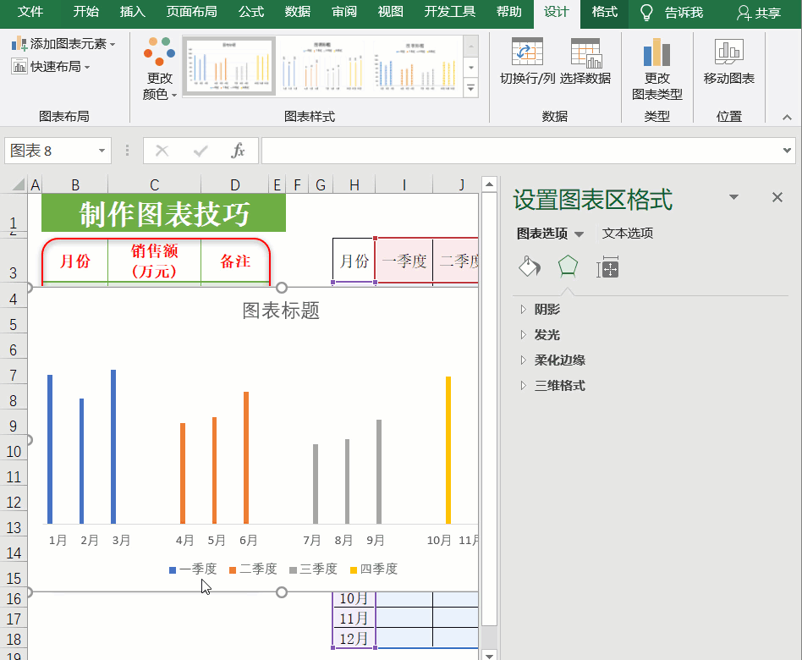
Task: Select the Size & Properties icon
Action: 608,268
